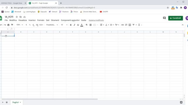This screenshot has width=188, height=105.
Task: Insert a comment from the toolbar
Action: click(126, 25)
